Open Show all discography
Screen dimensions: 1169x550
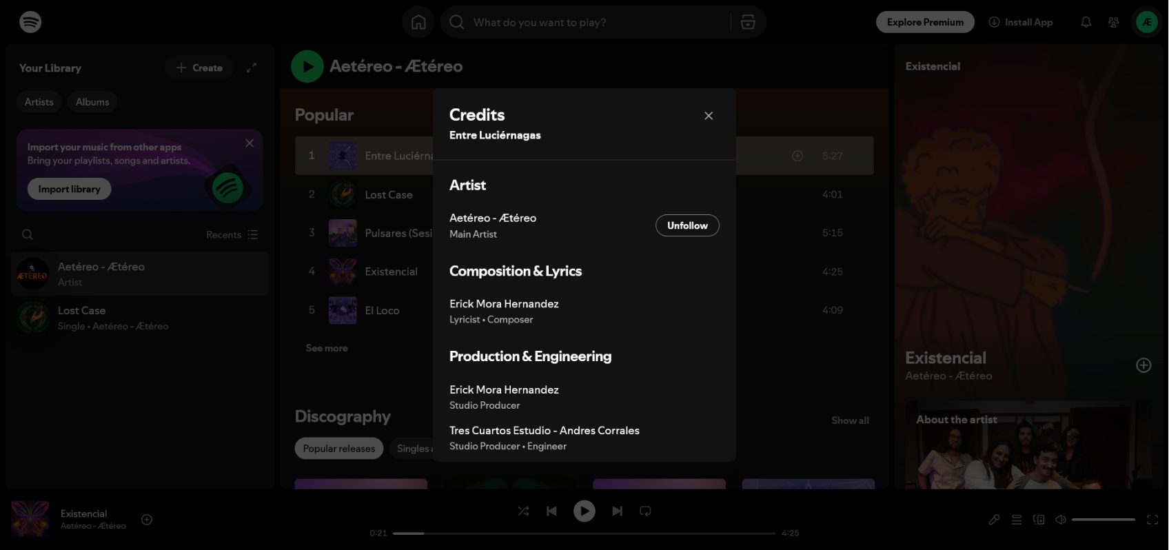click(850, 420)
